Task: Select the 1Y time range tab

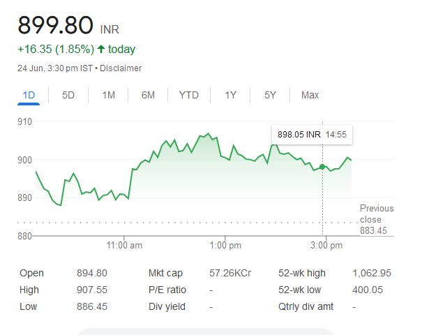Action: [x=230, y=95]
